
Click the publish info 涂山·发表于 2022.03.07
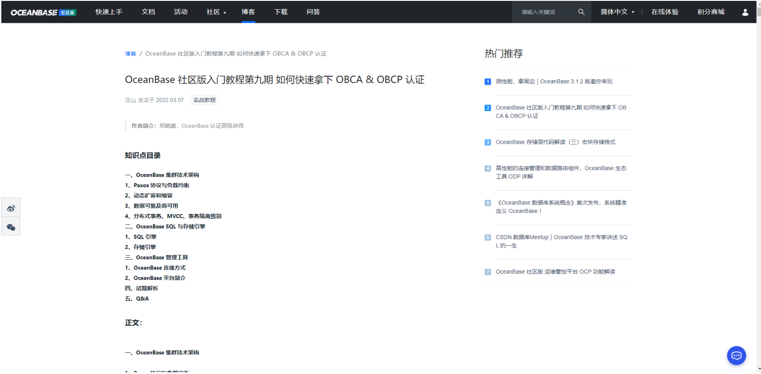[x=154, y=100]
